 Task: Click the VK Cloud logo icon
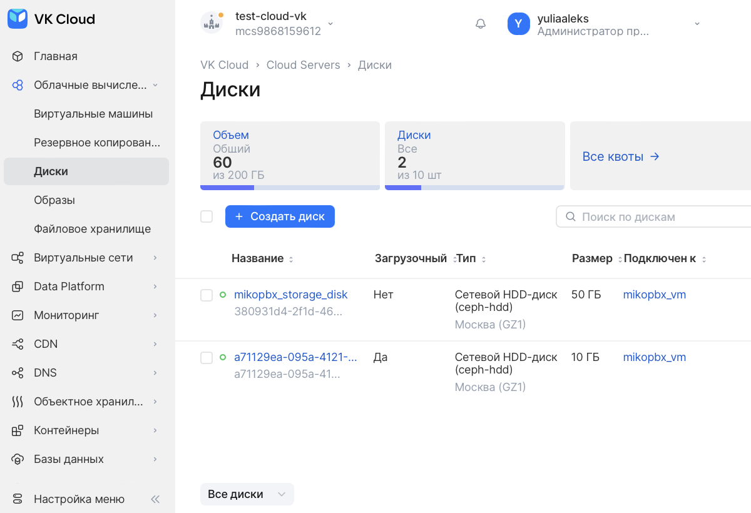tap(18, 19)
